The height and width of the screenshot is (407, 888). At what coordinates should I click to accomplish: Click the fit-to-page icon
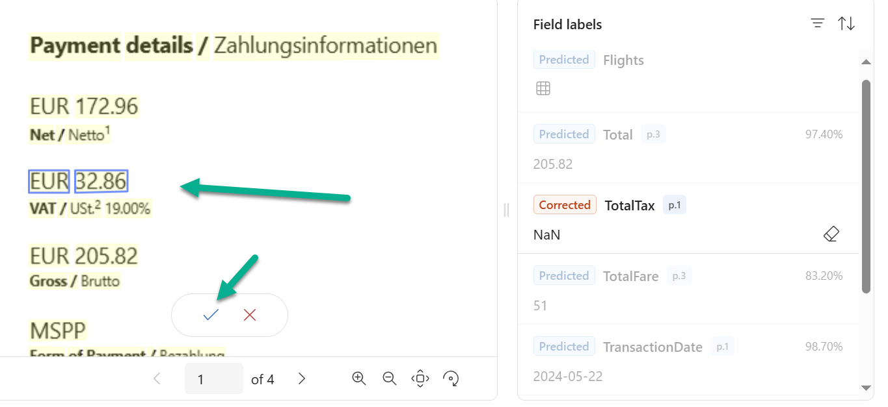pyautogui.click(x=420, y=378)
